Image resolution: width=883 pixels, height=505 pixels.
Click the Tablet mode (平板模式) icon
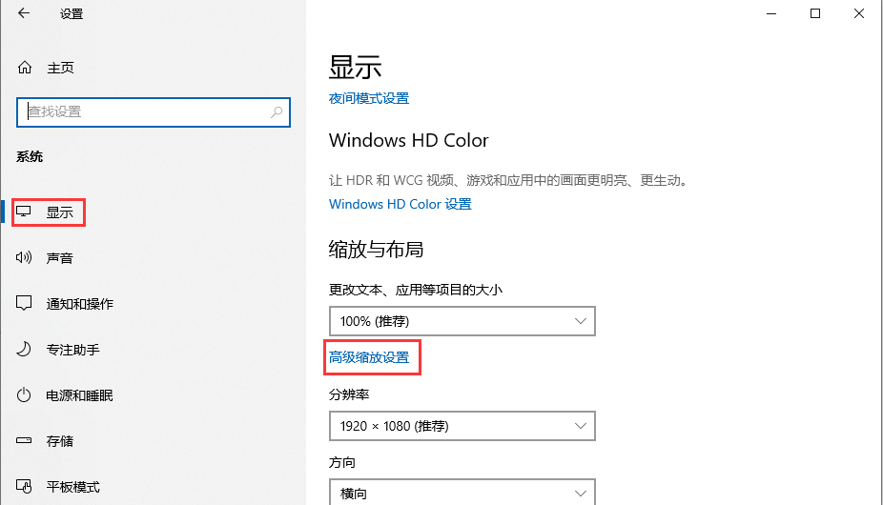[x=25, y=487]
